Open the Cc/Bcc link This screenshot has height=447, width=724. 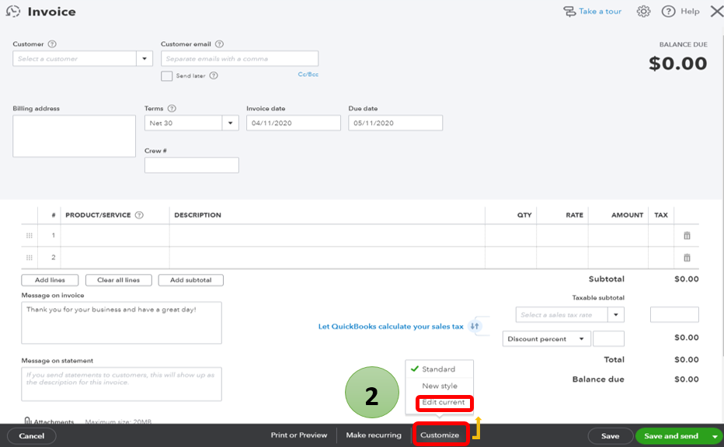pyautogui.click(x=308, y=74)
